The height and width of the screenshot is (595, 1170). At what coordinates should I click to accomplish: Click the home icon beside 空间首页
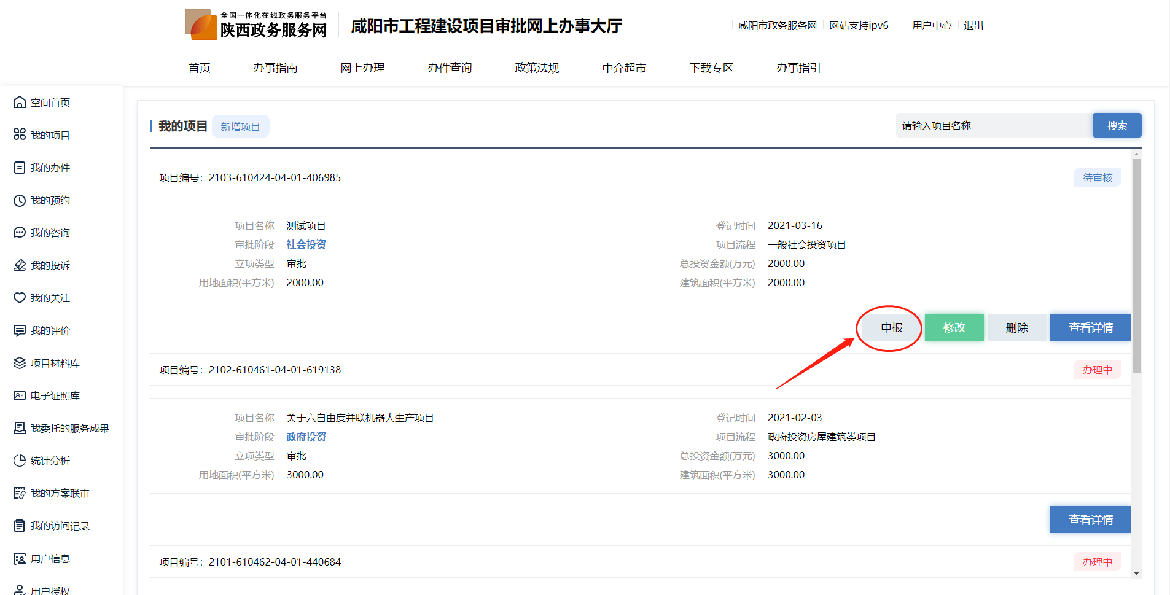[20, 103]
